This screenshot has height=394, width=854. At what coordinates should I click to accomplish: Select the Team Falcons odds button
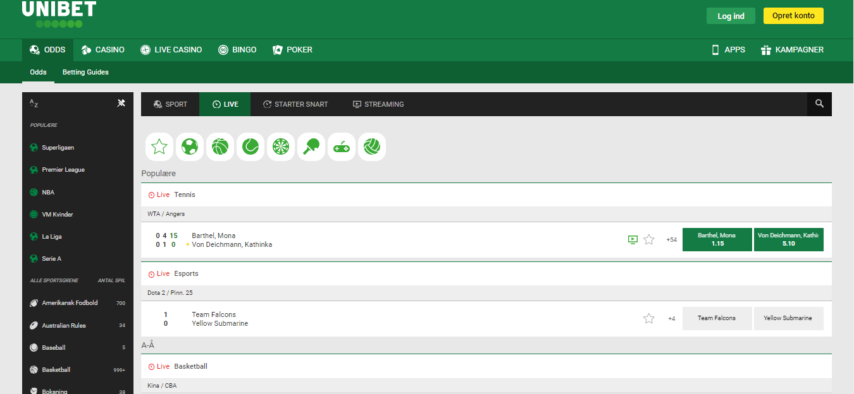(x=717, y=318)
